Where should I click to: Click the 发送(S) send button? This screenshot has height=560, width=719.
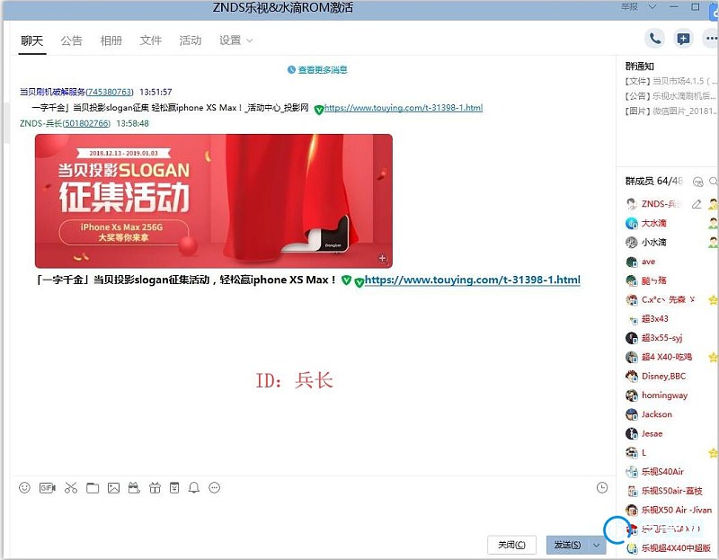[x=568, y=545]
